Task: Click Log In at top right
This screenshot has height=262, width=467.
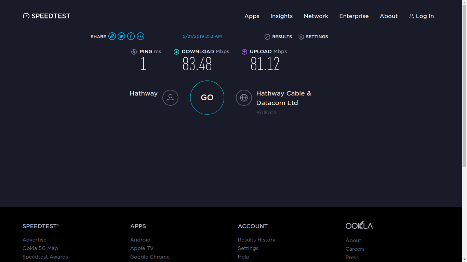Action: coord(421,16)
